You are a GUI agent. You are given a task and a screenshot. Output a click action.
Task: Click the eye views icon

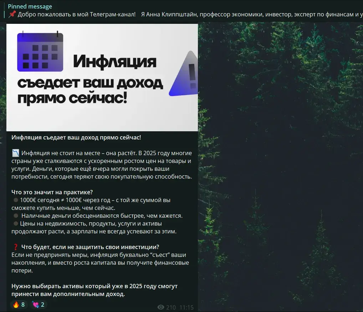pos(161,307)
